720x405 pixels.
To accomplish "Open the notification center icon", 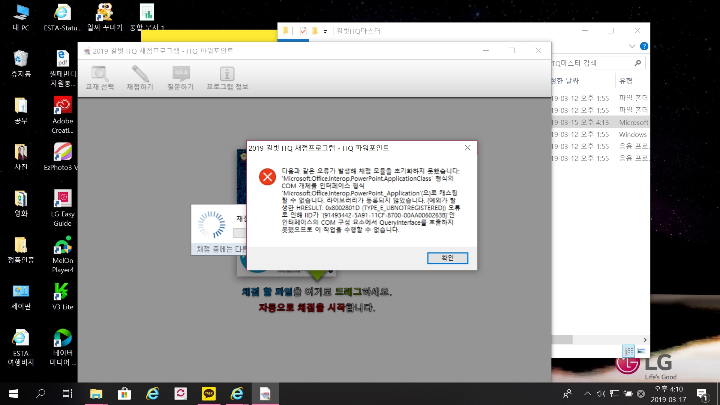I will pyautogui.click(x=702, y=394).
